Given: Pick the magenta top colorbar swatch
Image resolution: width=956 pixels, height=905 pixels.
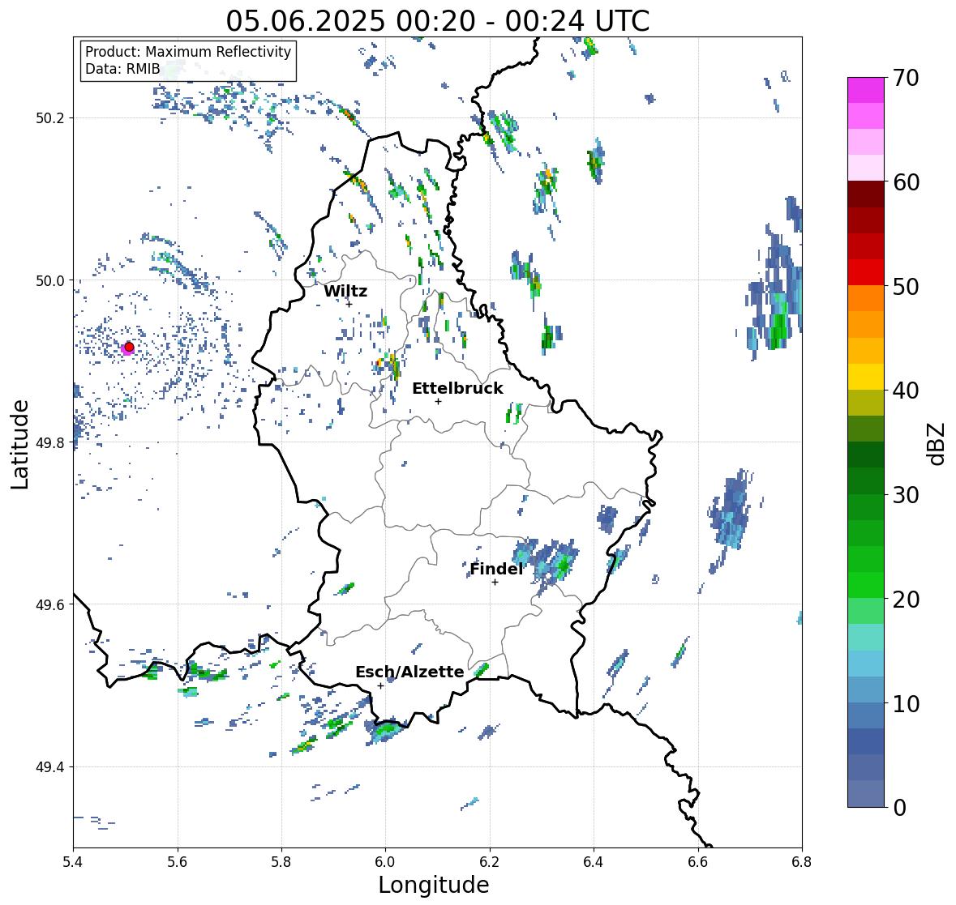Looking at the screenshot, I should [866, 90].
